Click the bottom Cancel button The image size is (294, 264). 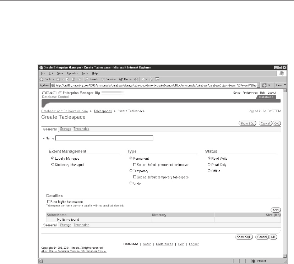262,237
